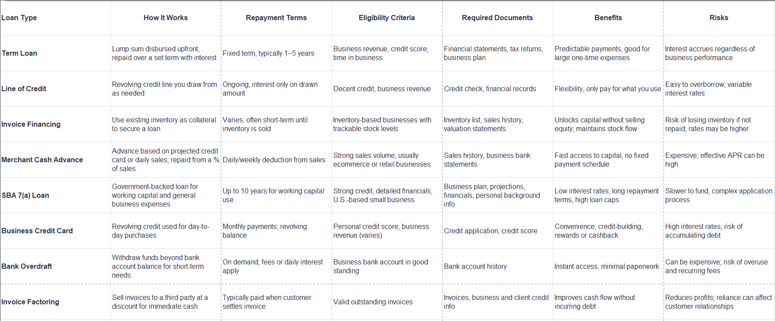
Task: Click the Required Documents column header
Action: pos(497,18)
